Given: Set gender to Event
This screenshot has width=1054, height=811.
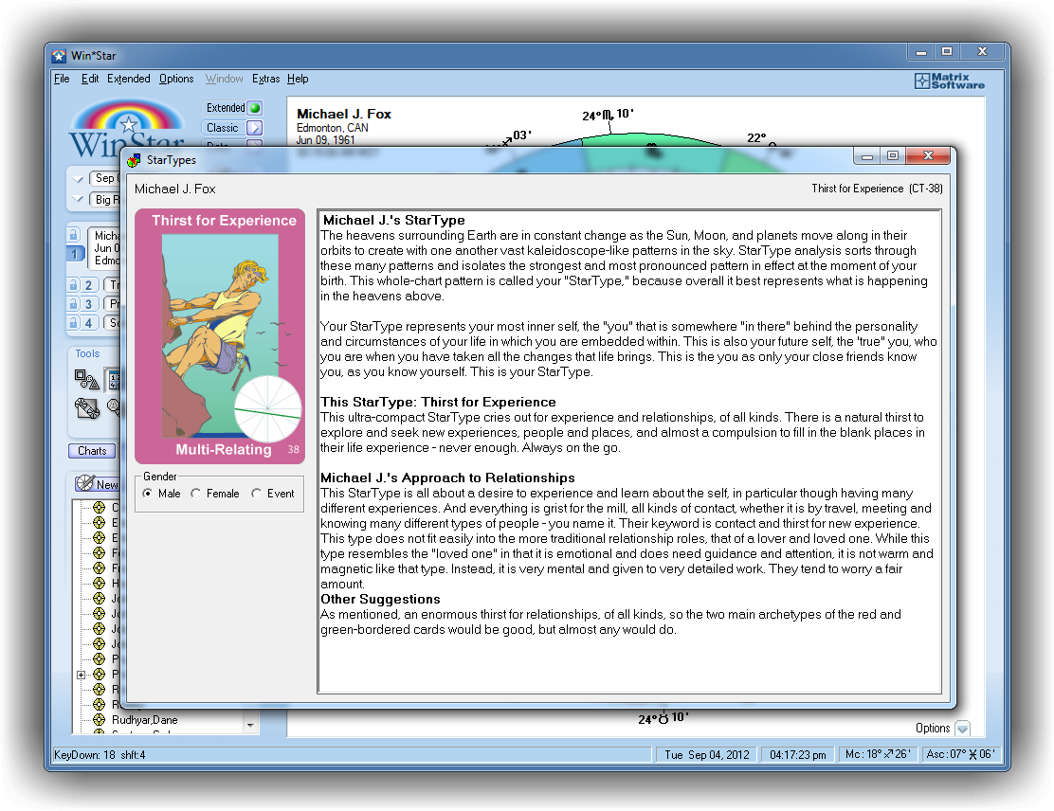Looking at the screenshot, I should tap(257, 494).
